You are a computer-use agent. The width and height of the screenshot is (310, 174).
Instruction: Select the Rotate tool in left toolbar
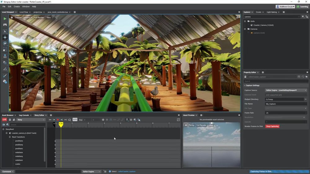point(5,44)
